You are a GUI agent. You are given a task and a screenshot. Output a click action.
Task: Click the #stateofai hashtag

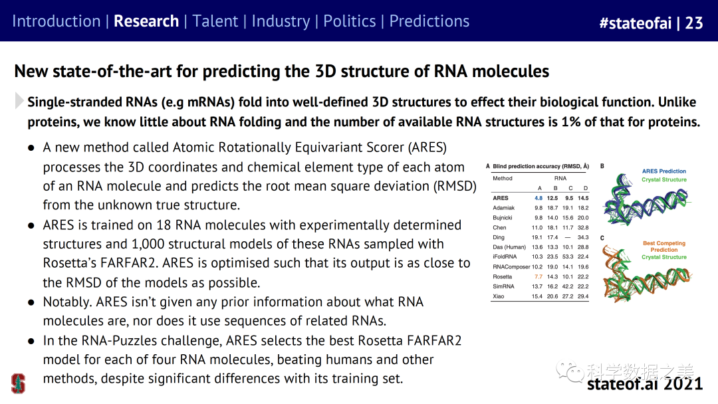click(636, 23)
